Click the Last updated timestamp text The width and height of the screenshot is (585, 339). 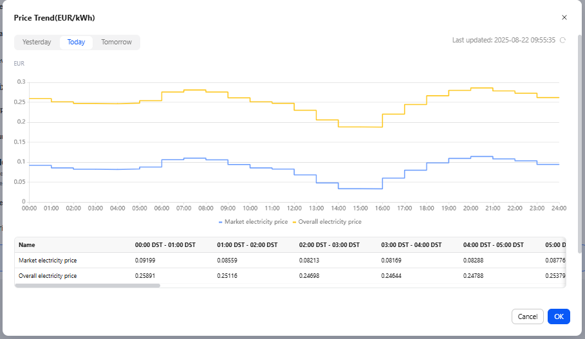pyautogui.click(x=503, y=40)
